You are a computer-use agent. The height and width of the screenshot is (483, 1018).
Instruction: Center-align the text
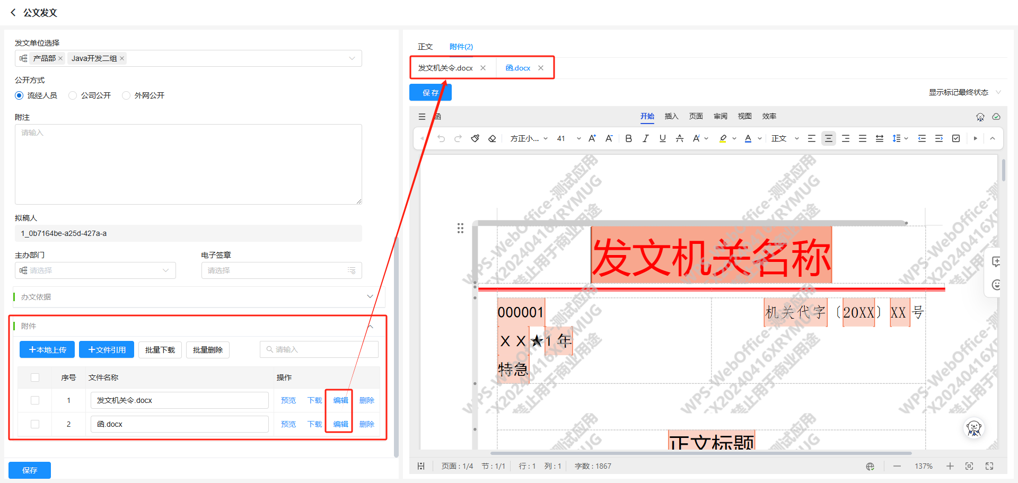(x=828, y=138)
